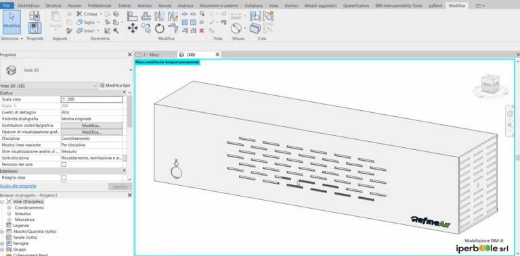
Task: Open the Guida alle proprietà link
Action: tap(18, 186)
